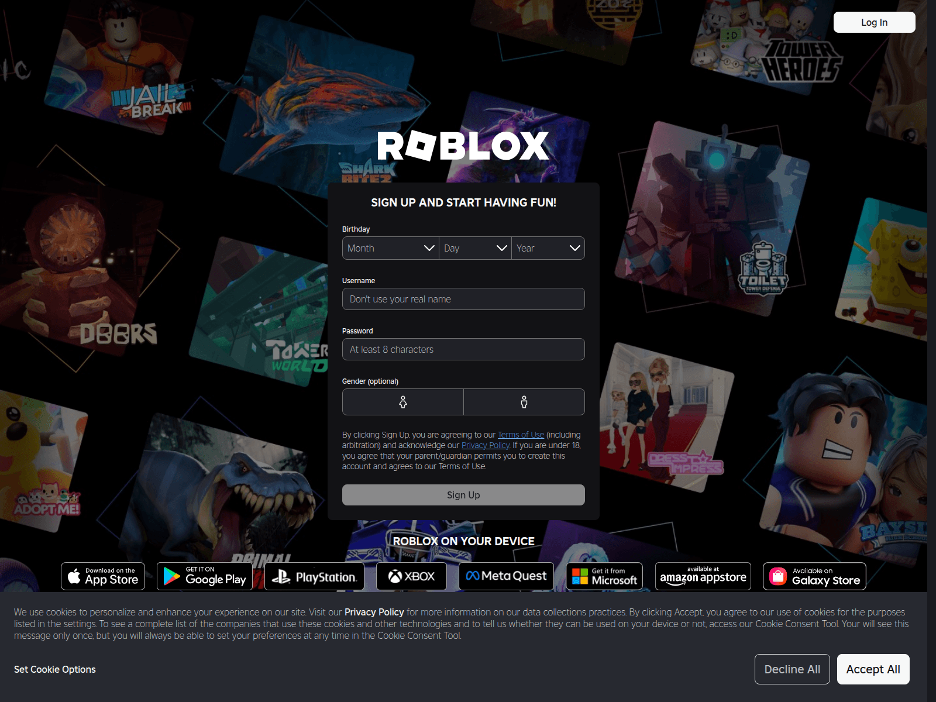This screenshot has width=936, height=702.
Task: Open the PlayStation badge
Action: pos(315,576)
